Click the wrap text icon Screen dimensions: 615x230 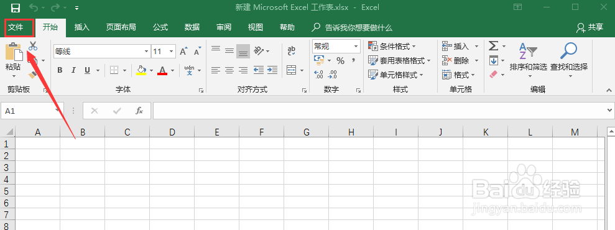pos(292,51)
